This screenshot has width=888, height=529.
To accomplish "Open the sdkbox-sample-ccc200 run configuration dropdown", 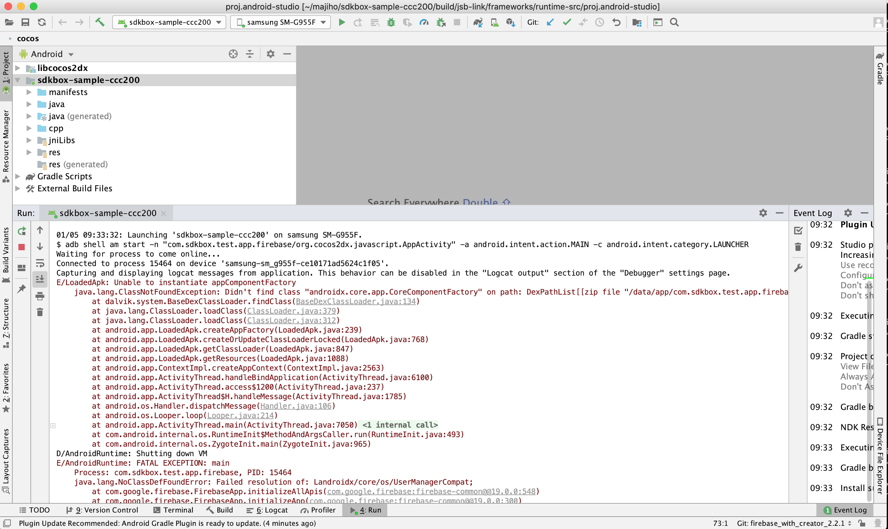I will 170,22.
